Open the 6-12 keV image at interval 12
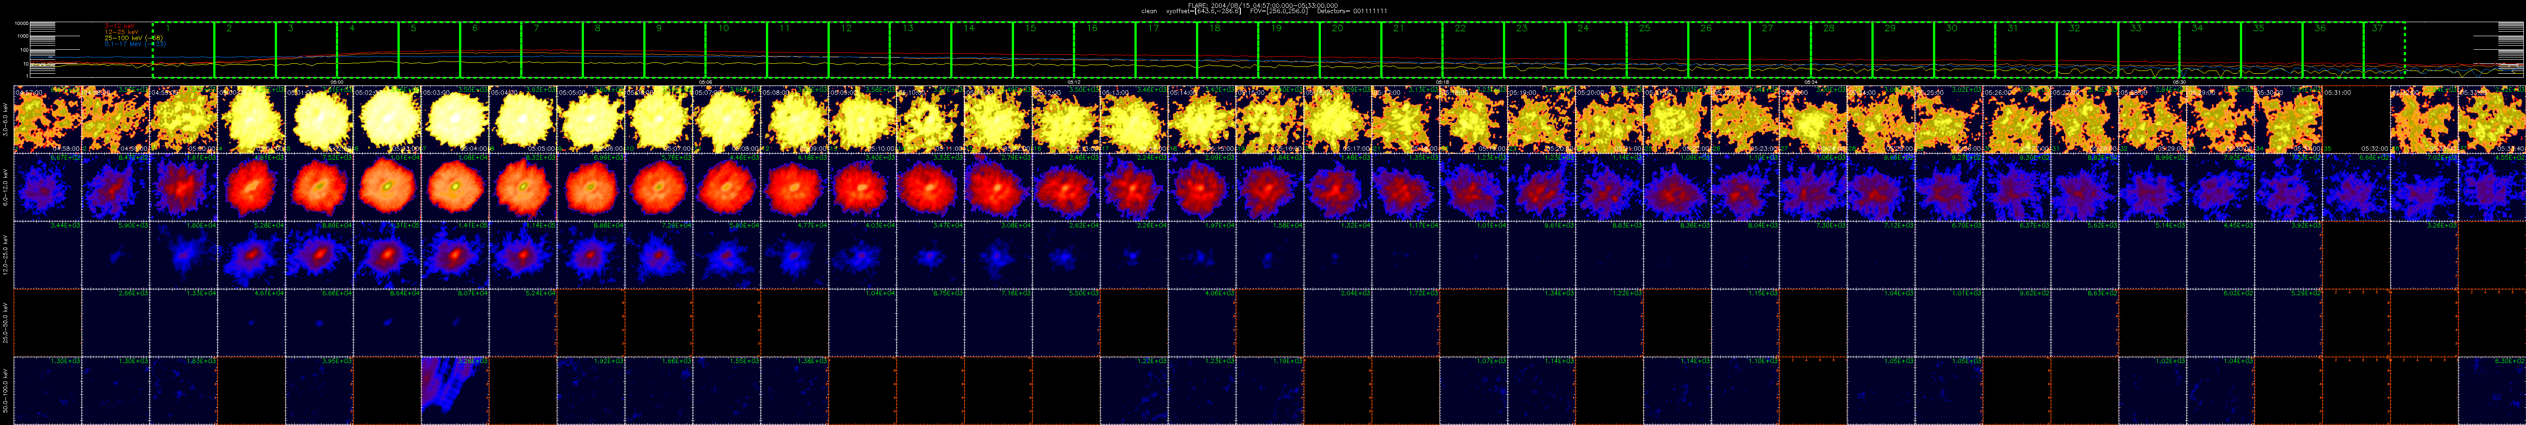The width and height of the screenshot is (2526, 425). click(x=794, y=186)
